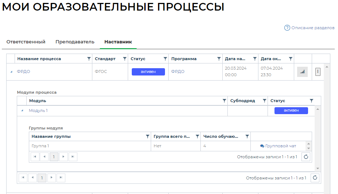The height and width of the screenshot is (194, 338).
Task: Switch to the Ответственный tab
Action: click(26, 42)
